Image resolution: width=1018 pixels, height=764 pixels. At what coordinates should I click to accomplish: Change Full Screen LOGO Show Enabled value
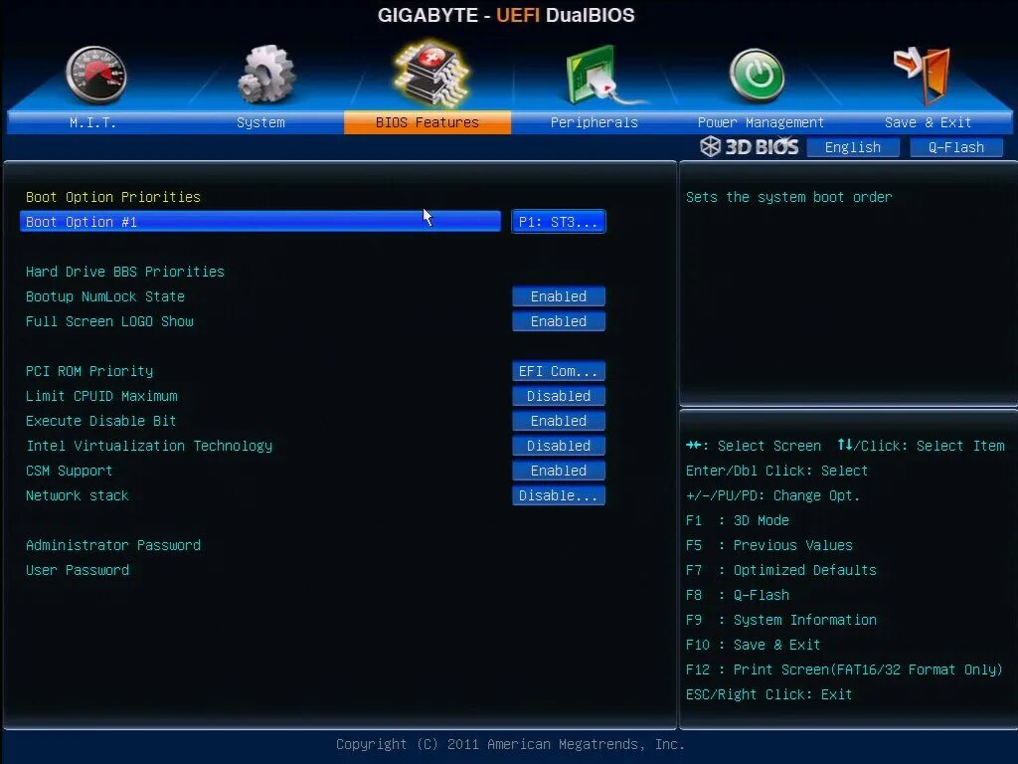[x=559, y=321]
